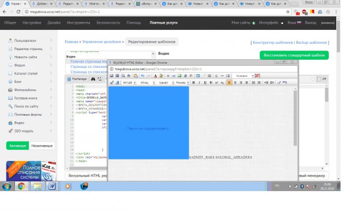346x213 pixels.
Task: Choose text color icon with red A
Action: pyautogui.click(x=155, y=76)
